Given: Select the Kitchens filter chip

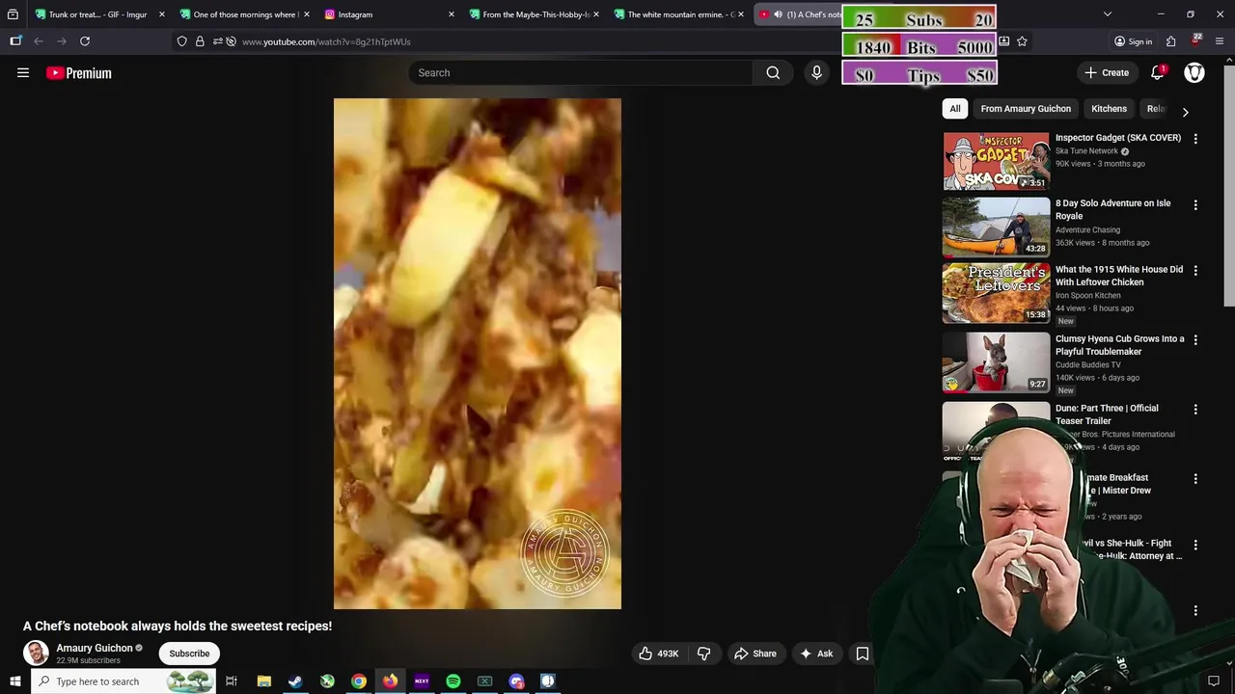Looking at the screenshot, I should 1109,109.
